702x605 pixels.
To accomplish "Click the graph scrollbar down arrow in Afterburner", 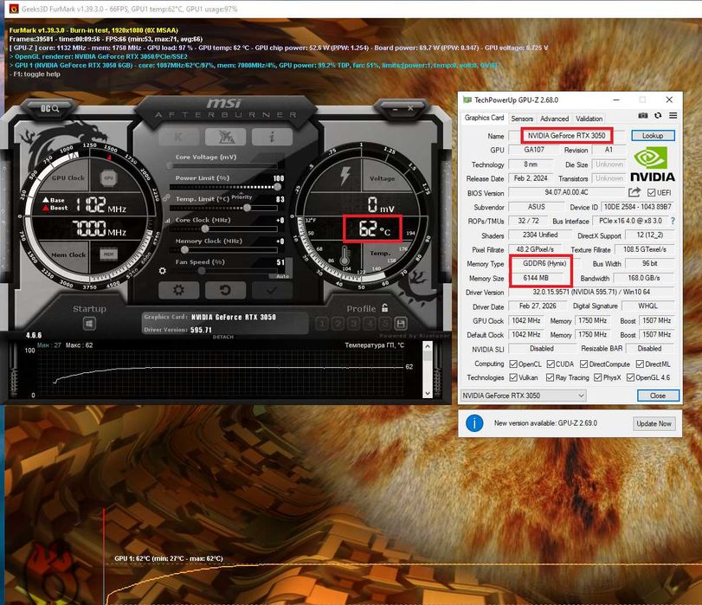I will (x=428, y=393).
